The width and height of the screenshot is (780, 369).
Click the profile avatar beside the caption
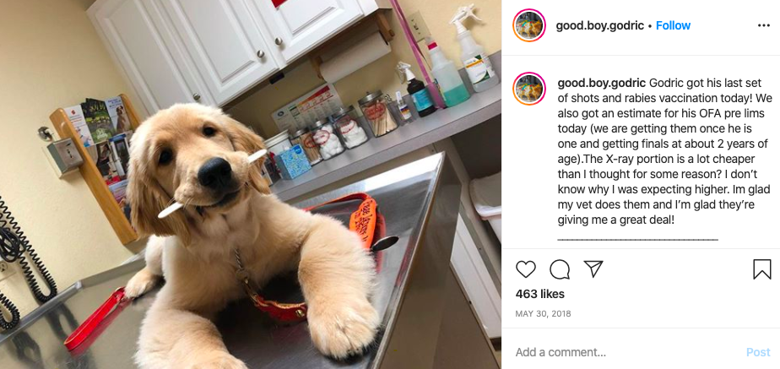pos(529,89)
